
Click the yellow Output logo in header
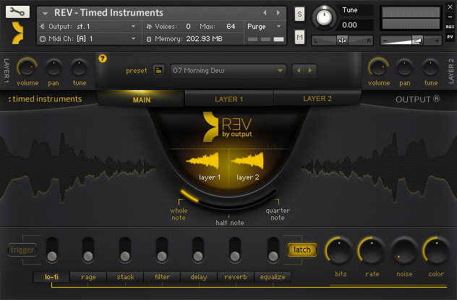pyautogui.click(x=18, y=32)
